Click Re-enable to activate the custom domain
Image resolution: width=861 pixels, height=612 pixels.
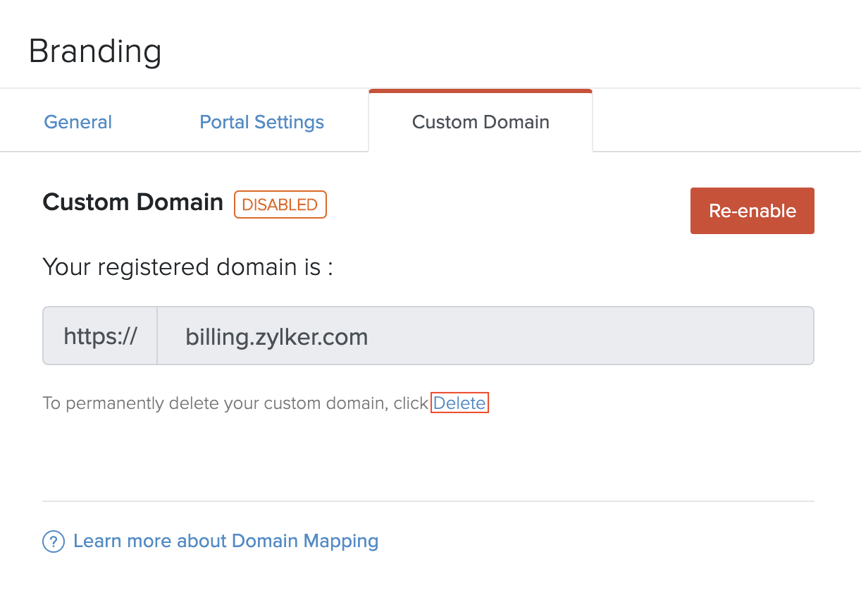point(752,210)
